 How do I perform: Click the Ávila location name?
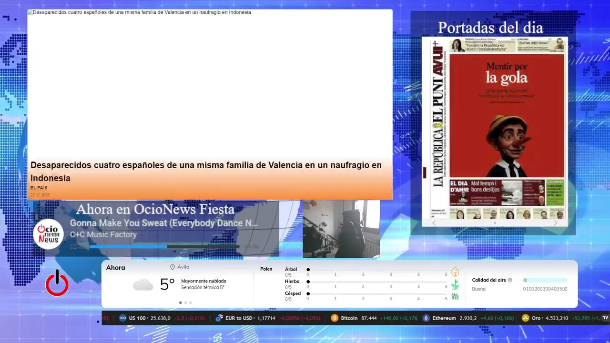point(183,267)
